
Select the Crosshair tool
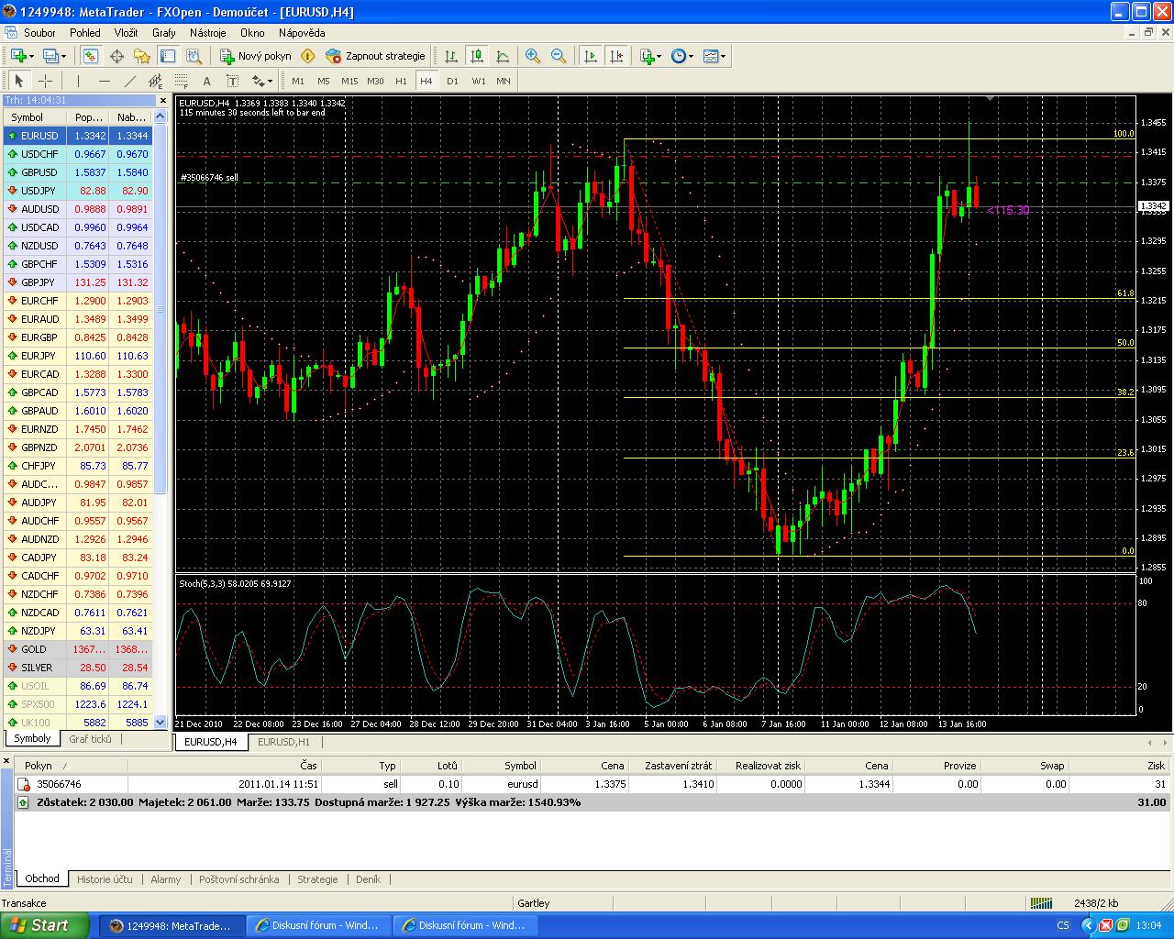point(45,81)
